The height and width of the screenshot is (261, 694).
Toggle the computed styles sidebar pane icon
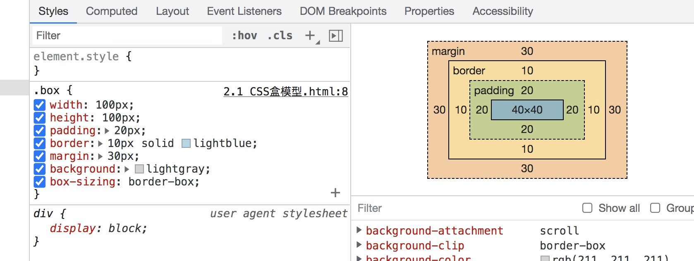click(x=335, y=36)
